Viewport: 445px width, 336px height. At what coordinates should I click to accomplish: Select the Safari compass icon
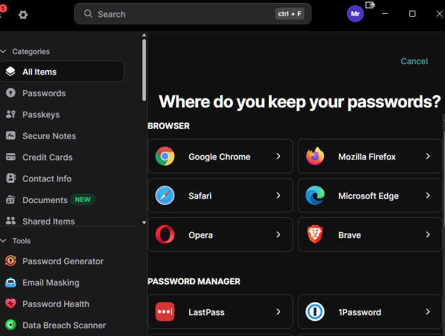[165, 195]
